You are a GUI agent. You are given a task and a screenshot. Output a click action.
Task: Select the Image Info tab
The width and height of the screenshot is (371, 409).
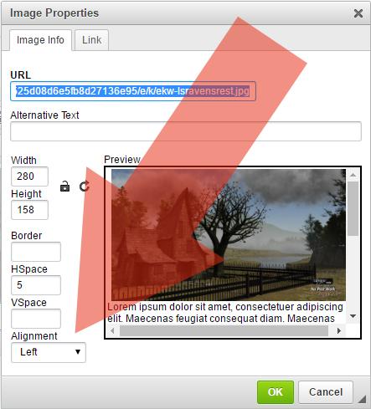tap(40, 40)
